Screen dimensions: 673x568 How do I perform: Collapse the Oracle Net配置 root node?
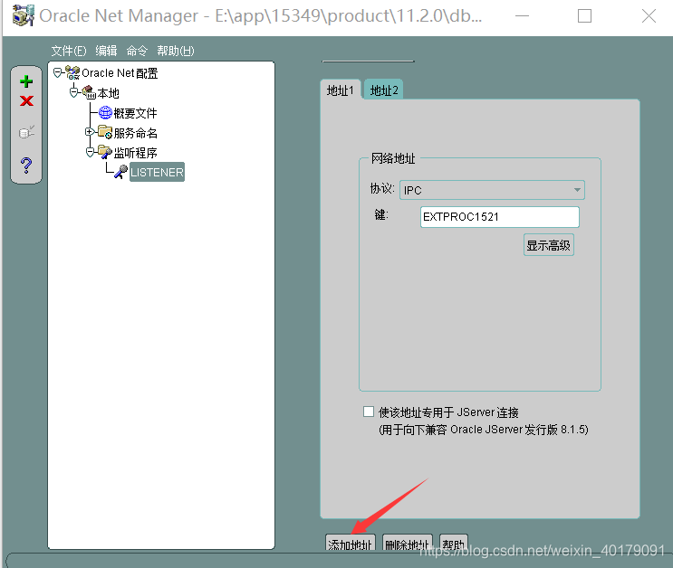point(57,72)
